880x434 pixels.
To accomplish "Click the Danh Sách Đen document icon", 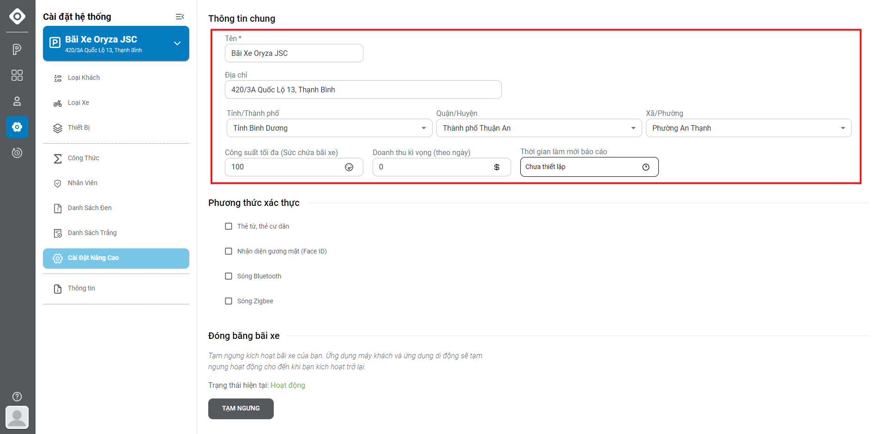I will (58, 209).
